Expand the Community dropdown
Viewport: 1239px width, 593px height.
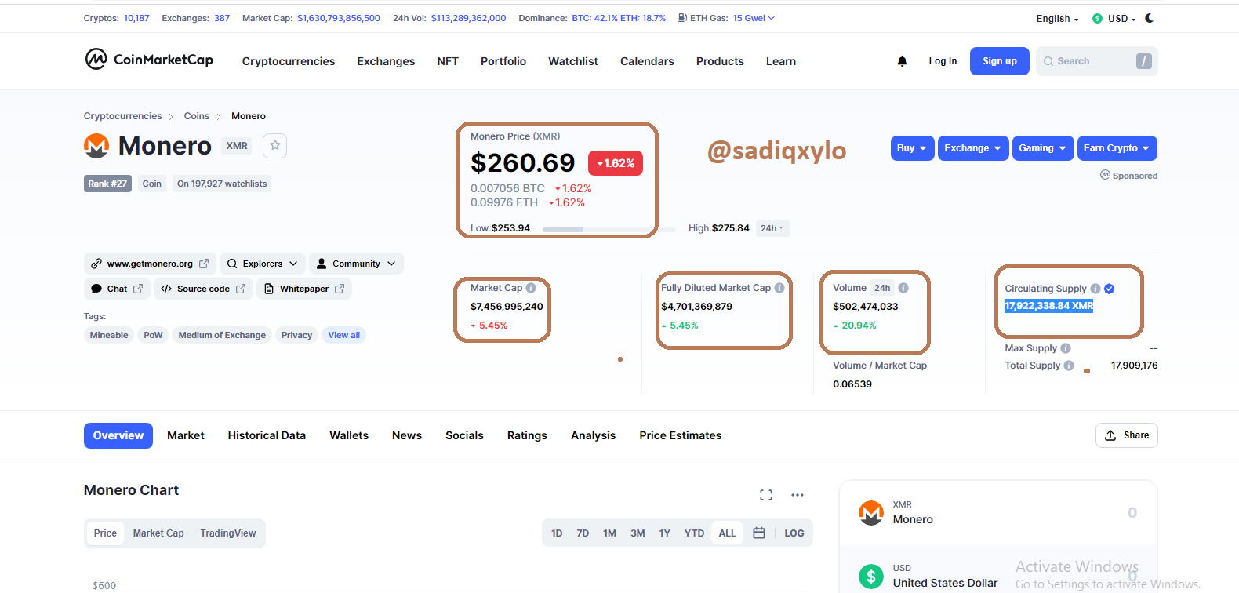point(356,264)
